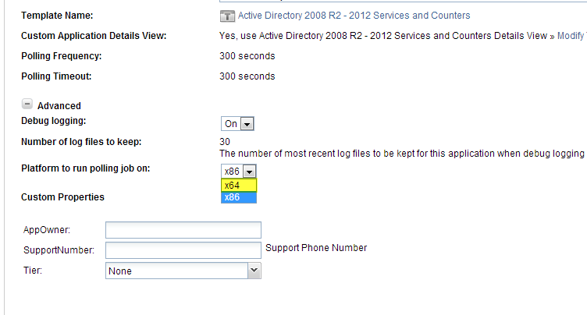The image size is (587, 315).
Task: Click the Platform dropdown arrow showing x86
Action: [x=249, y=172]
